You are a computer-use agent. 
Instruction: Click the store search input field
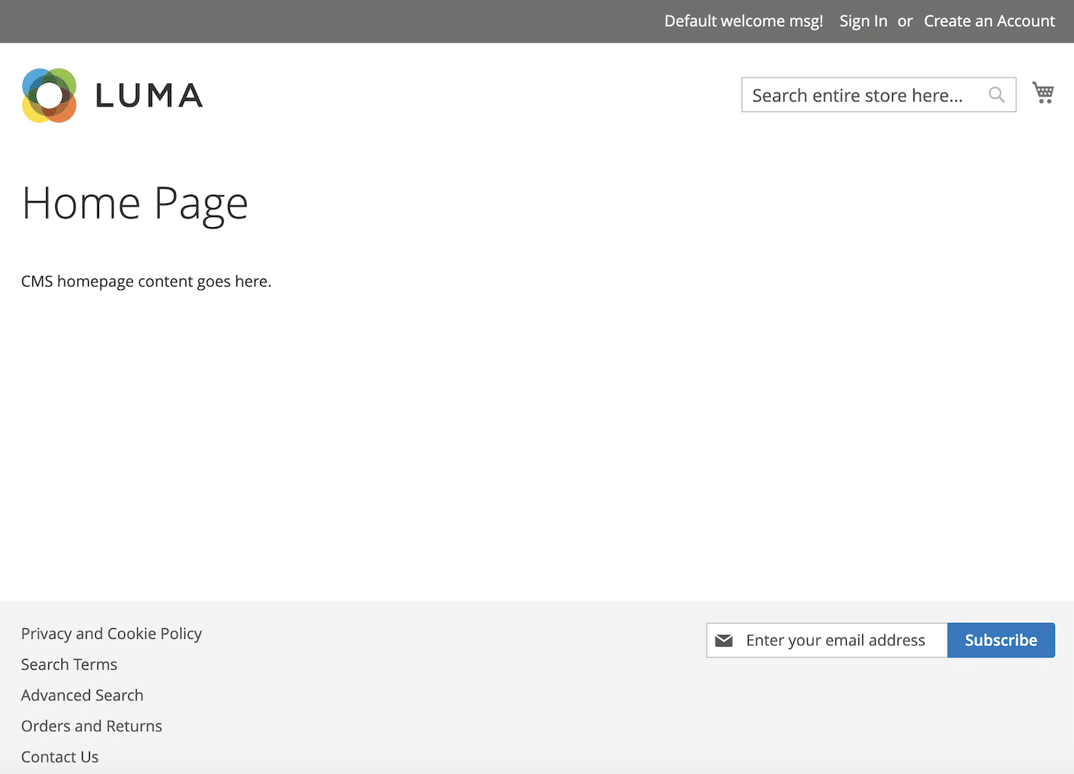(x=859, y=94)
